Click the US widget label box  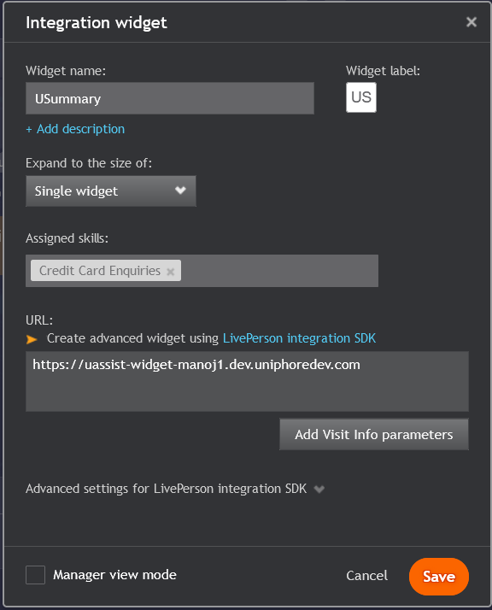pos(361,97)
